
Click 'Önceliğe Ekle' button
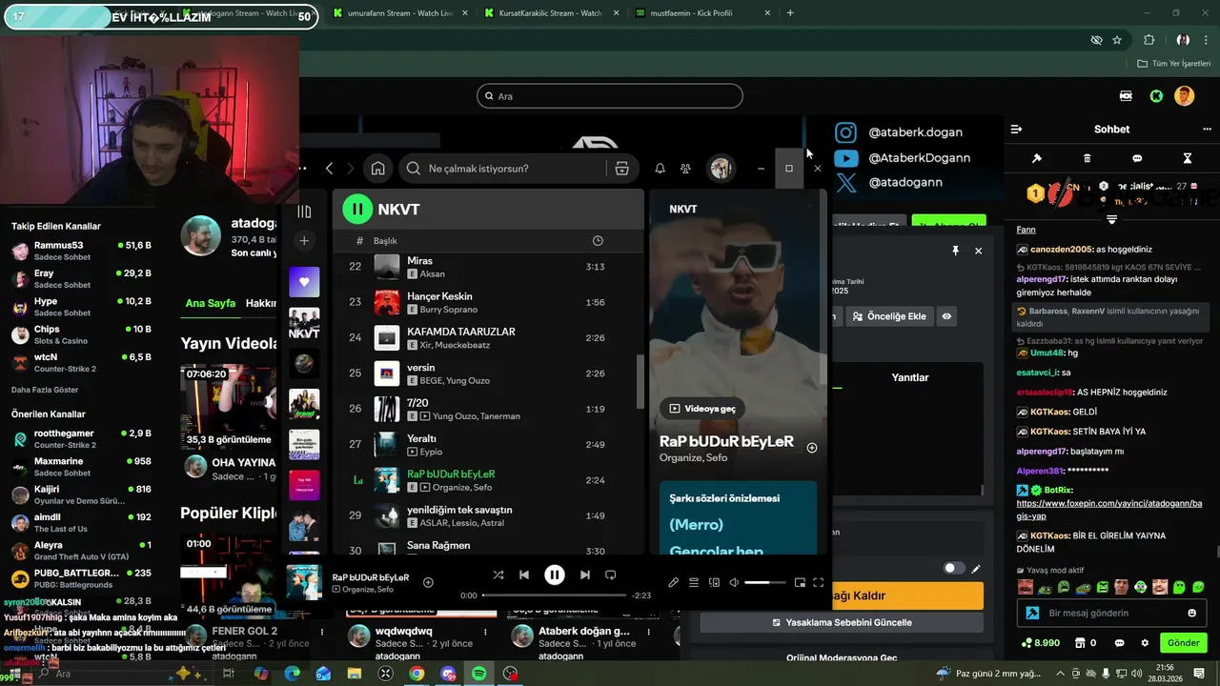(888, 316)
